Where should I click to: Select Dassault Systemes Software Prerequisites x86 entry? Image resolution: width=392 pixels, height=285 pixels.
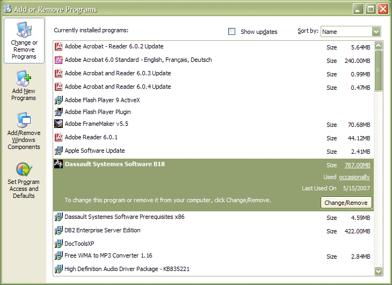(213, 217)
